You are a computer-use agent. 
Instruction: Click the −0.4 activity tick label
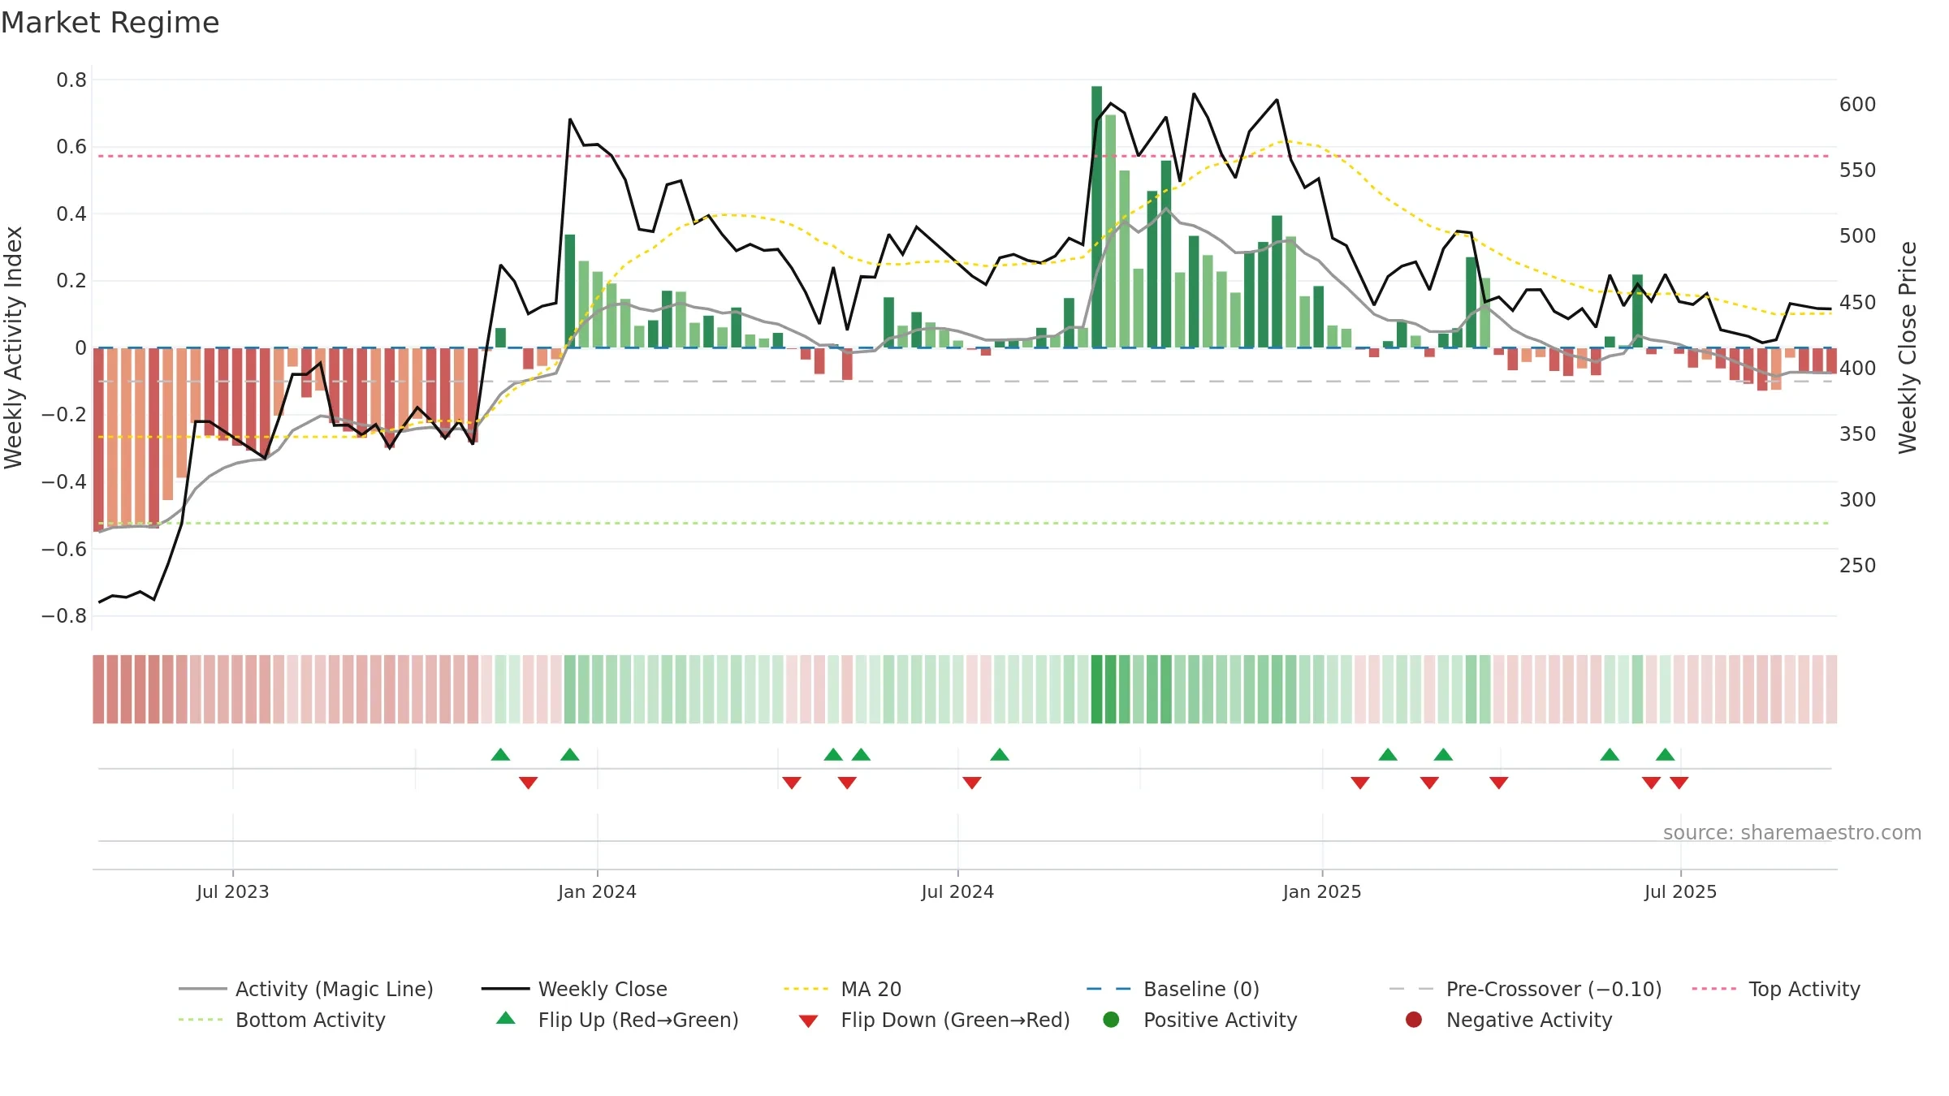(64, 481)
